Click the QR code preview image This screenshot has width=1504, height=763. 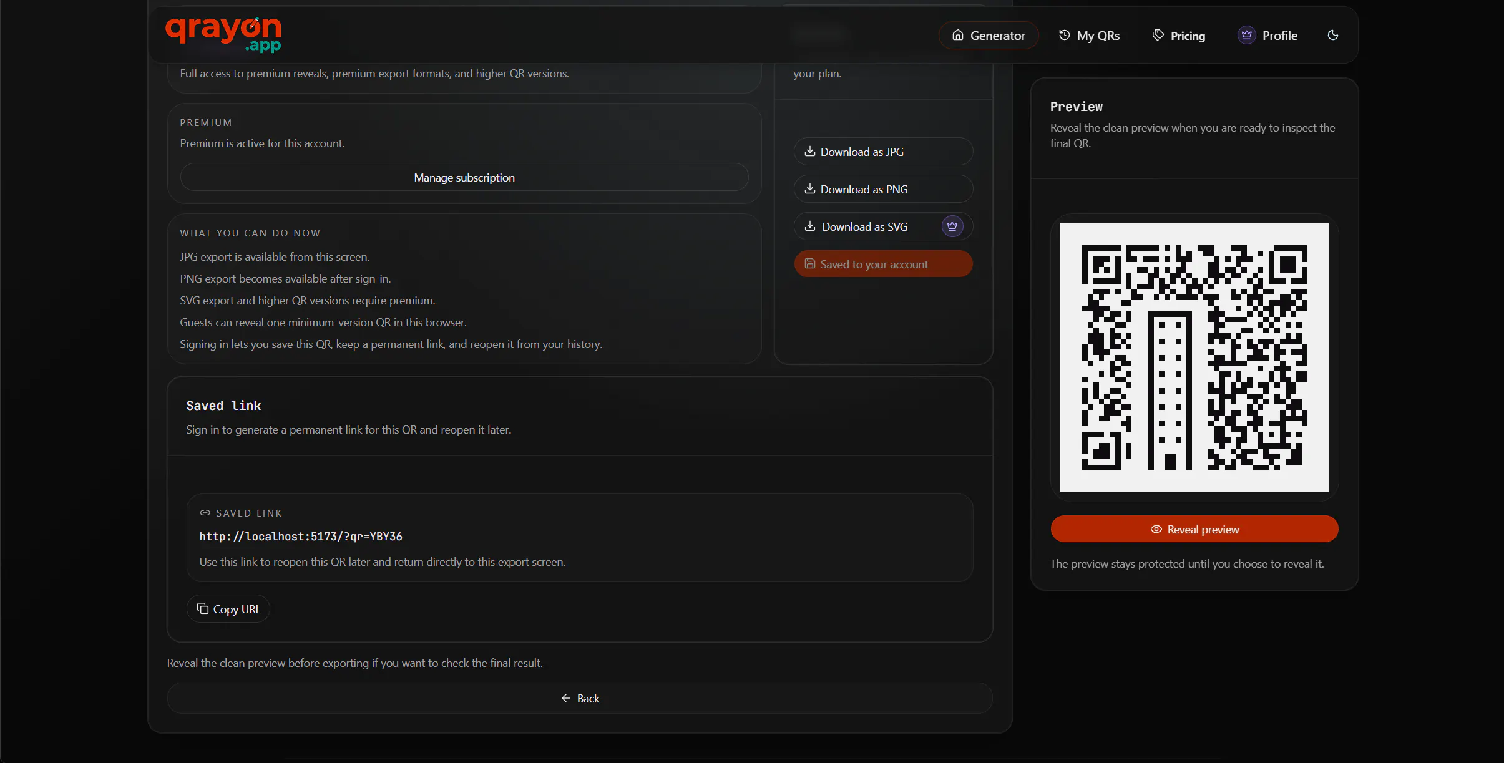coord(1194,358)
